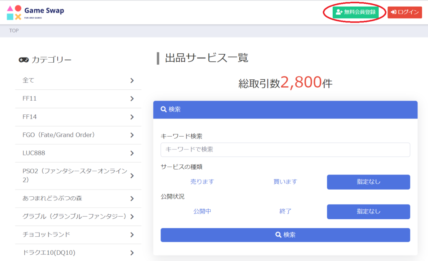Viewport: 428px width, 261px height.
Task: Click the red ログイン login button
Action: point(405,12)
